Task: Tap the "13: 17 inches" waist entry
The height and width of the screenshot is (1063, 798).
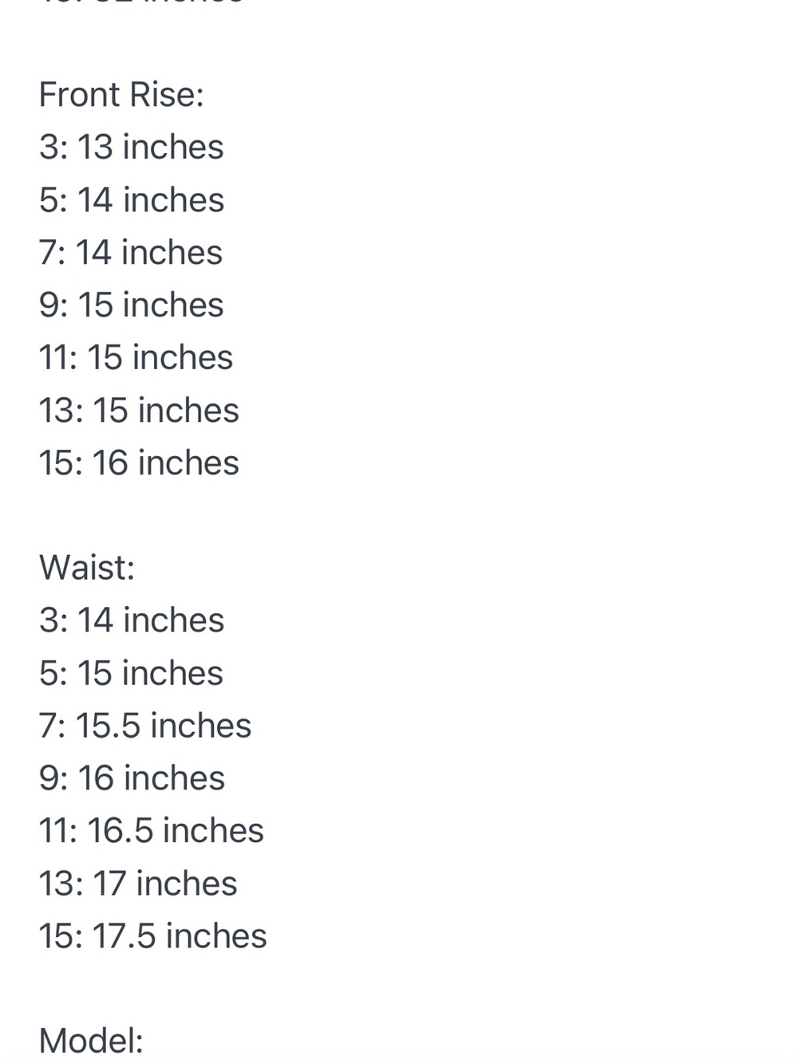Action: tap(138, 884)
